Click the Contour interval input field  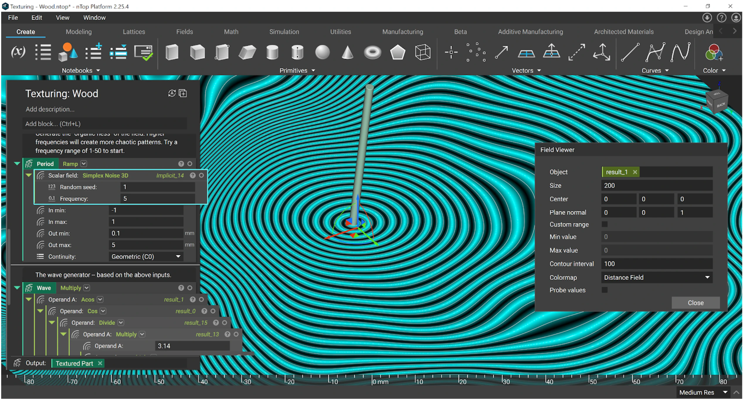pos(656,264)
